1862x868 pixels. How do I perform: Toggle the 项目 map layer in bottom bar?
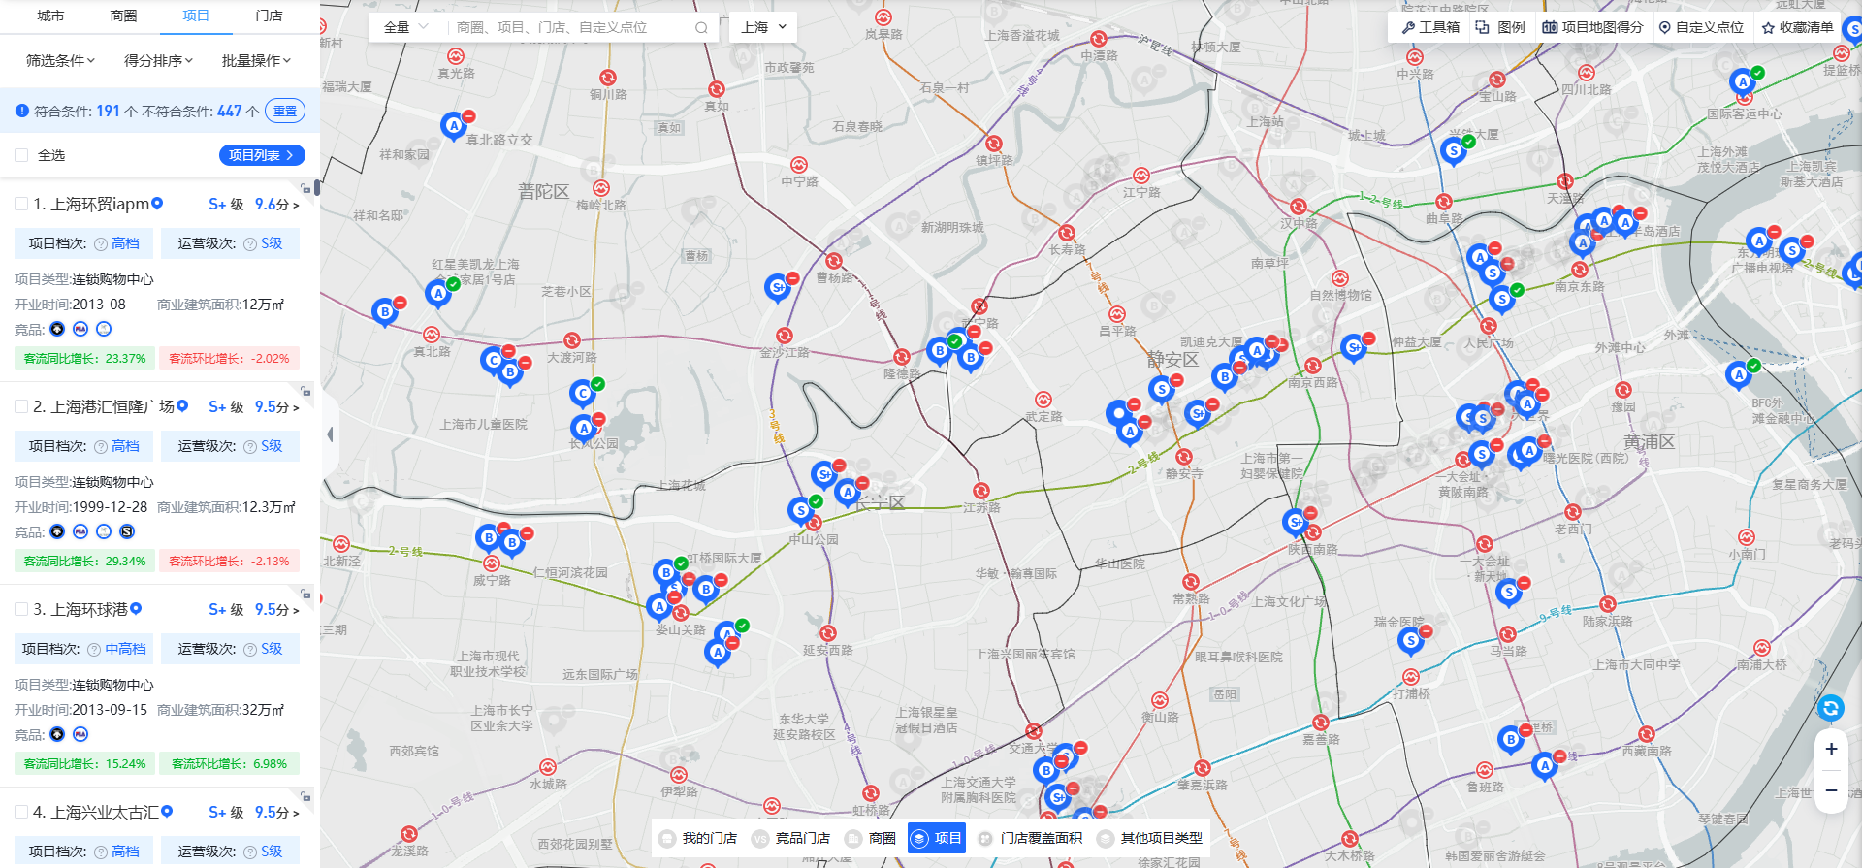(937, 838)
